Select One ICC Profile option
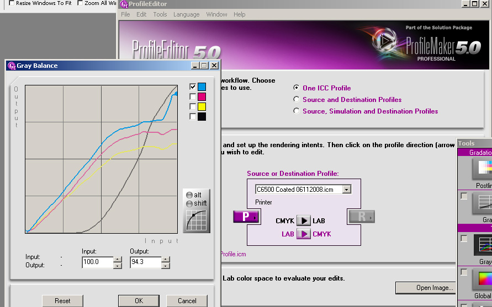 point(296,88)
